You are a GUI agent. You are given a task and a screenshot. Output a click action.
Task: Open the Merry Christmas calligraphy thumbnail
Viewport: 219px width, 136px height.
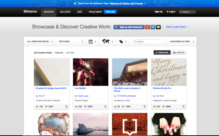point(169,72)
